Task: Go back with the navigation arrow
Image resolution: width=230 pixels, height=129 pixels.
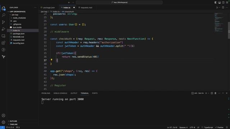Action: [x=69, y=3]
